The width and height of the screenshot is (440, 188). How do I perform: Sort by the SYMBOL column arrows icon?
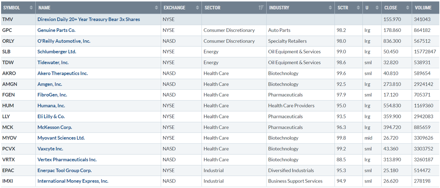coord(31,8)
